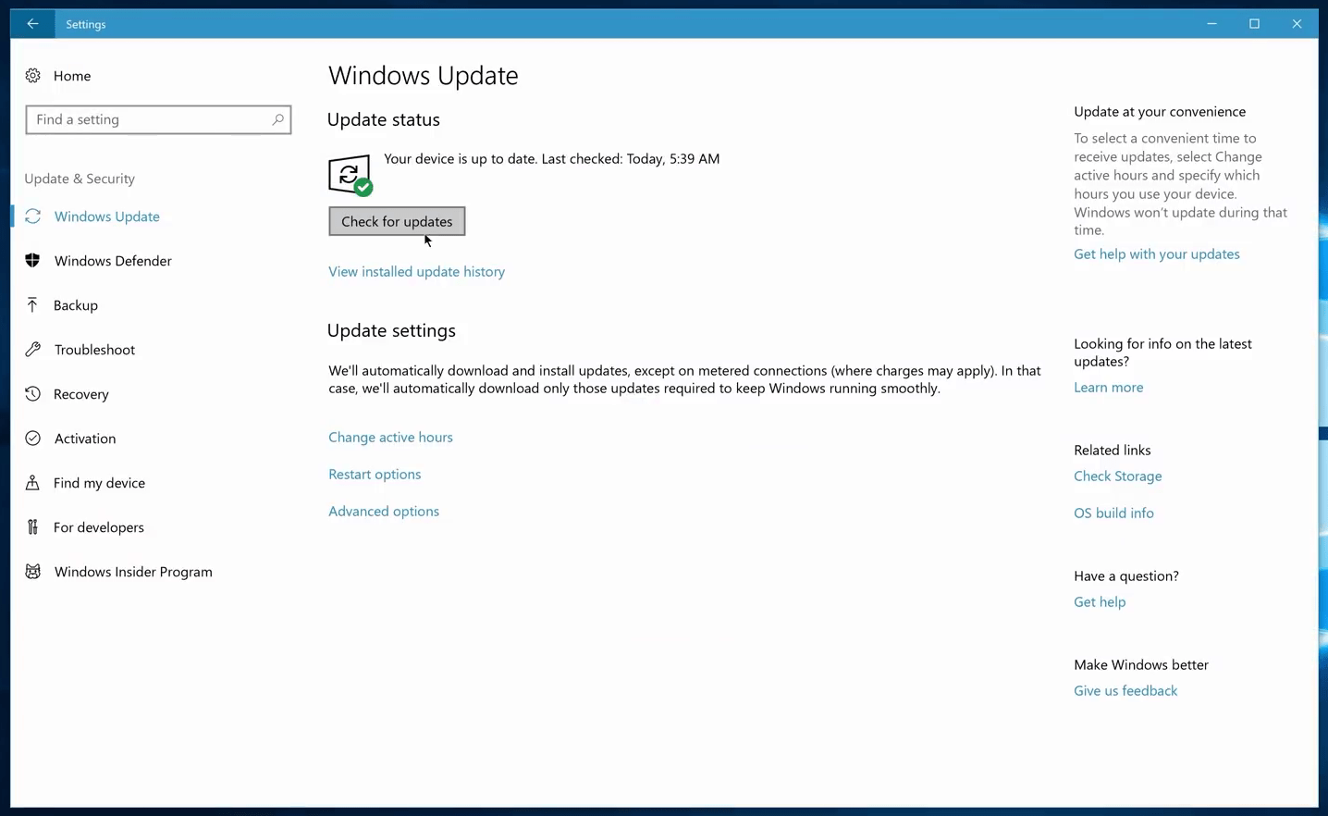Select Activation in sidebar
Viewport: 1328px width, 816px height.
85,439
